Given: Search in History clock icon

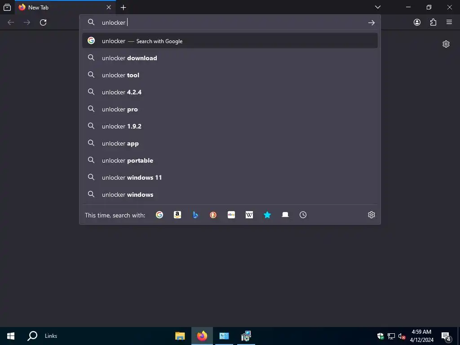Looking at the screenshot, I should point(303,215).
